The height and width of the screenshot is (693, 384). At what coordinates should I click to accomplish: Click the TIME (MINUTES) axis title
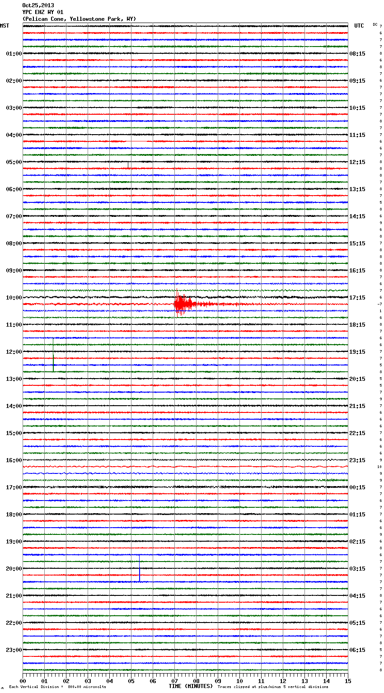pyautogui.click(x=191, y=686)
